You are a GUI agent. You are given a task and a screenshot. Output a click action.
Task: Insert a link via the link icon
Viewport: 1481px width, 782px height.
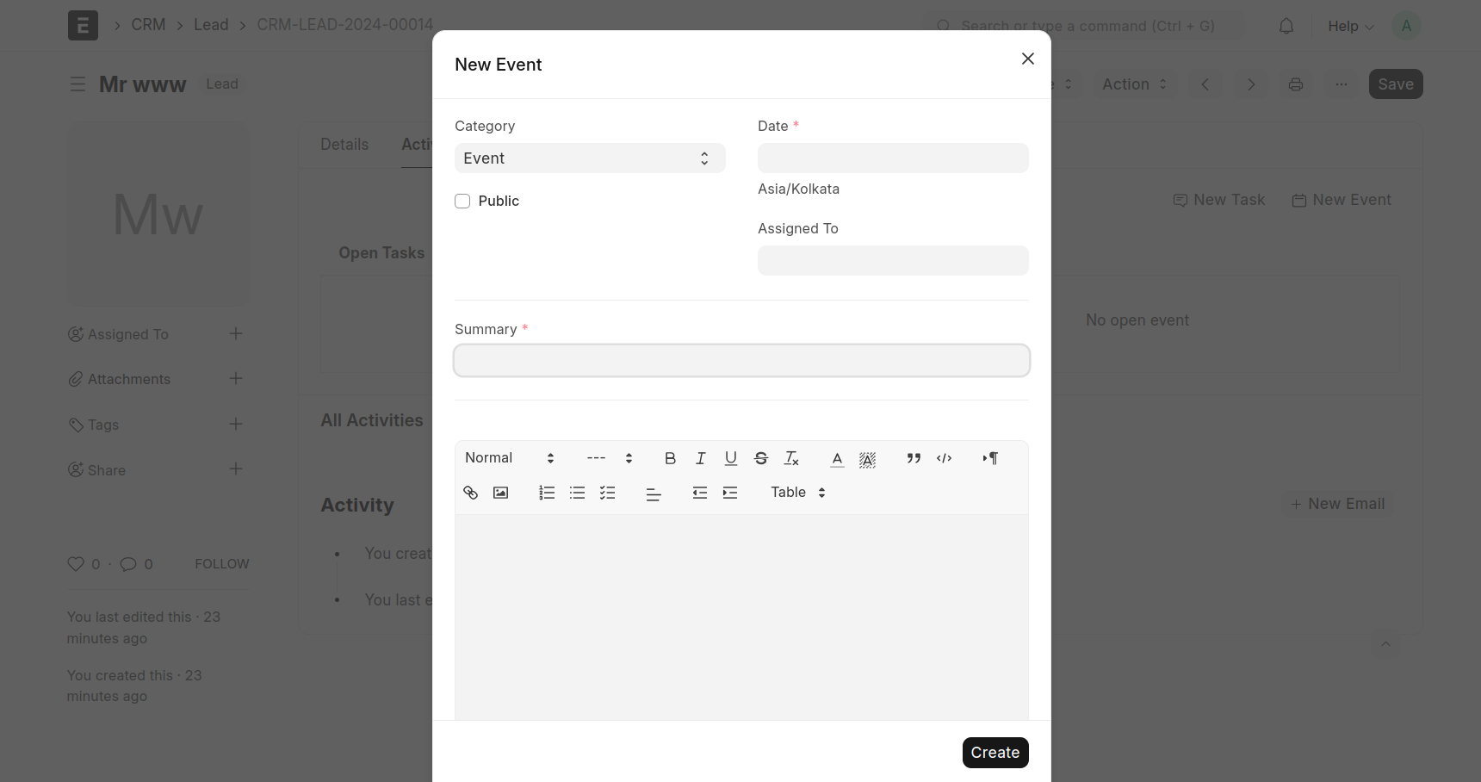[470, 493]
